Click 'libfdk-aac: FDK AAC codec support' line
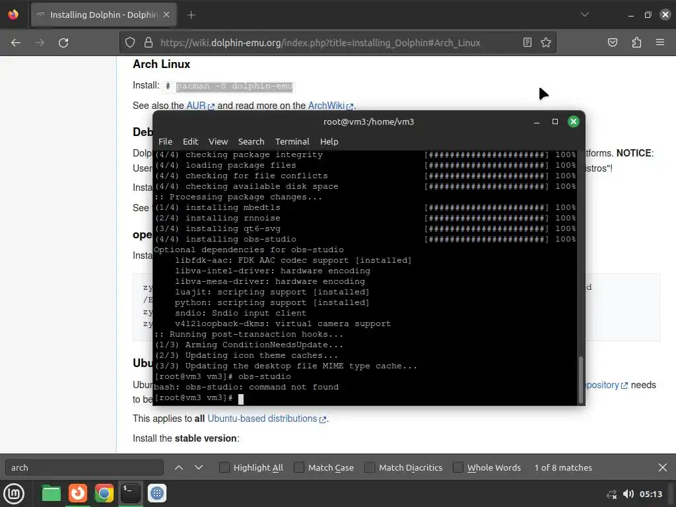The height and width of the screenshot is (507, 676). 293,260
